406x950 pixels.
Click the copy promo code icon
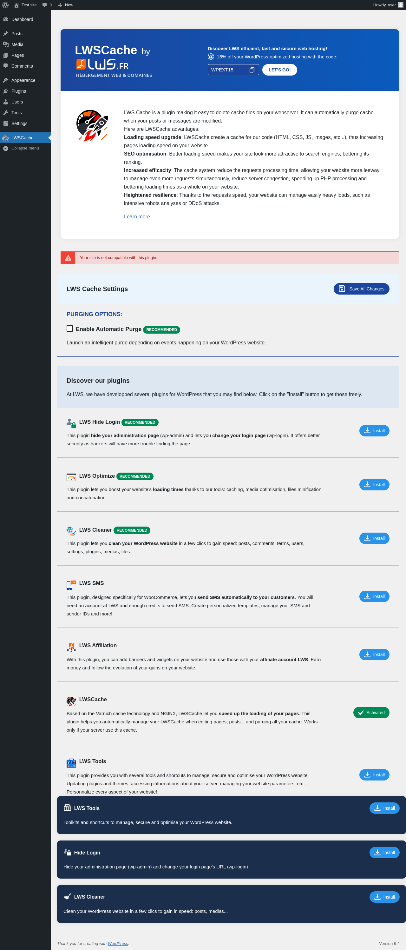click(252, 70)
